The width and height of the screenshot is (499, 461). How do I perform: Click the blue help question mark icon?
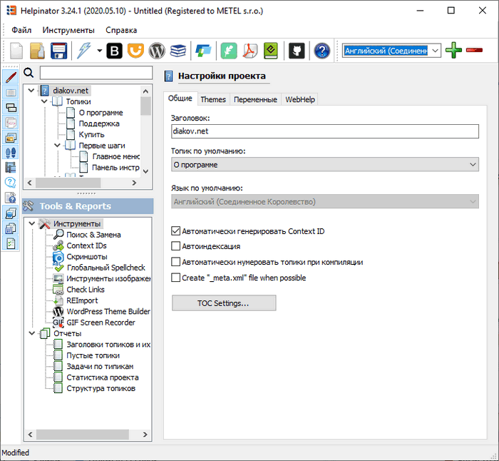coord(322,51)
